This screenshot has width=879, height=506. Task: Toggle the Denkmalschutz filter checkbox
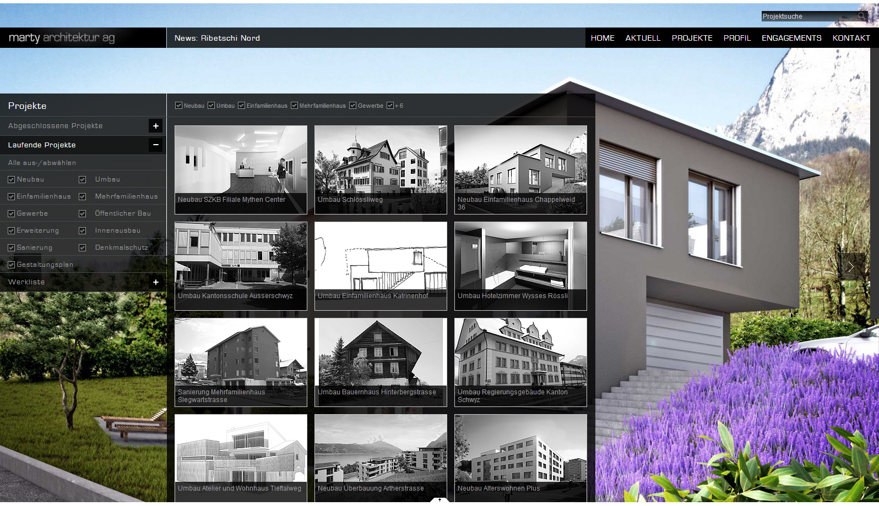[x=82, y=248]
